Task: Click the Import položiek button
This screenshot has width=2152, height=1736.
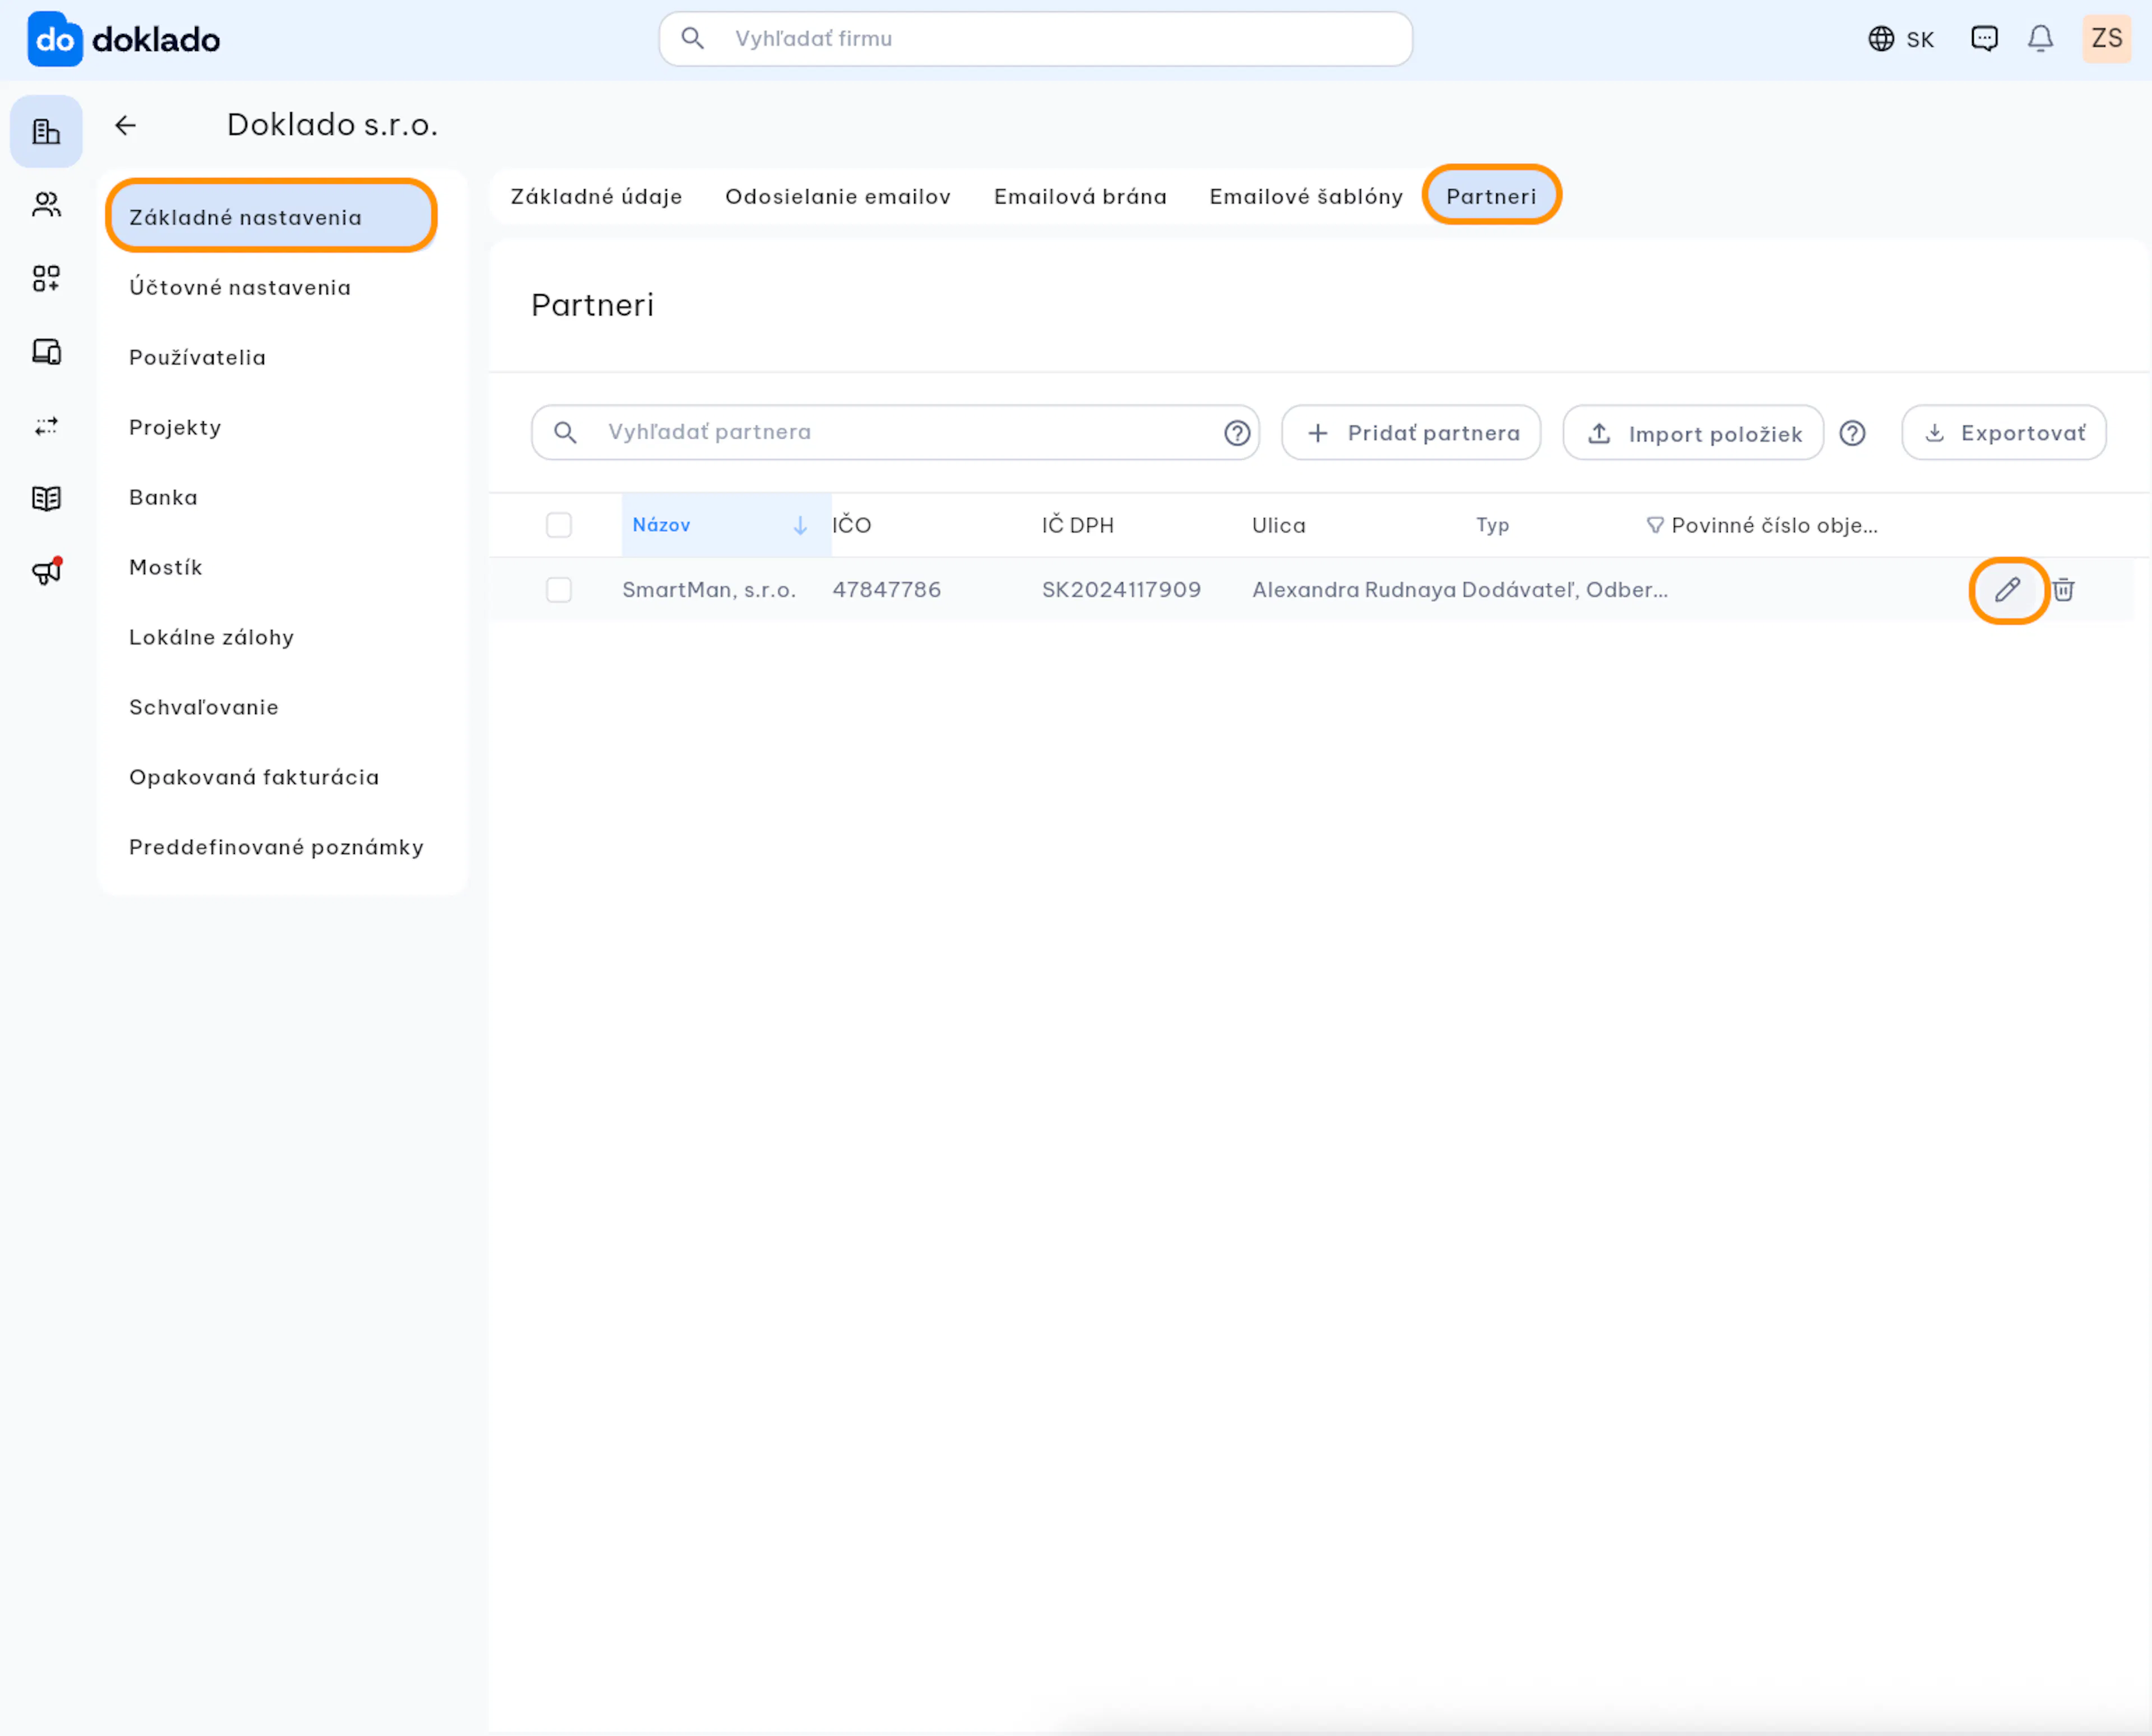Action: (1693, 433)
